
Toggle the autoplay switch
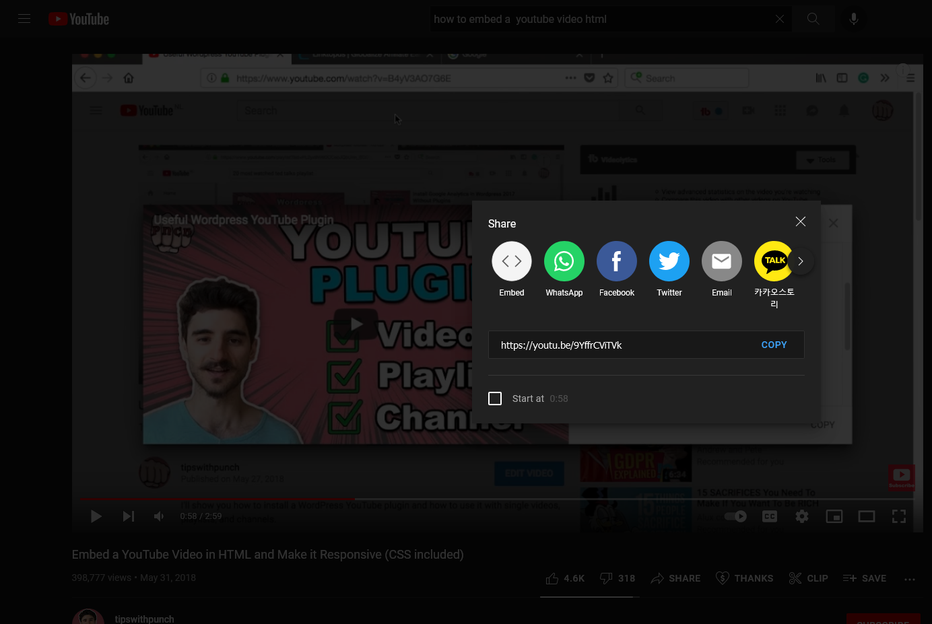coord(735,516)
